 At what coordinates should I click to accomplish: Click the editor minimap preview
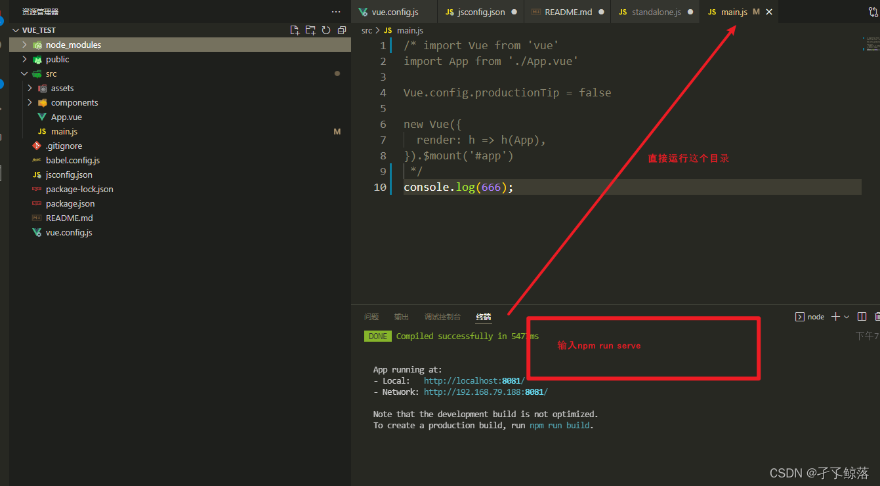click(871, 44)
